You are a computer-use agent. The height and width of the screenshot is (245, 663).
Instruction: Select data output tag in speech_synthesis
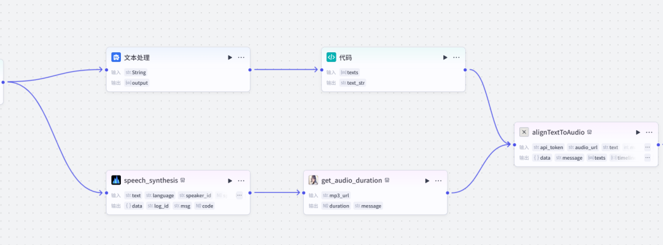(x=134, y=206)
